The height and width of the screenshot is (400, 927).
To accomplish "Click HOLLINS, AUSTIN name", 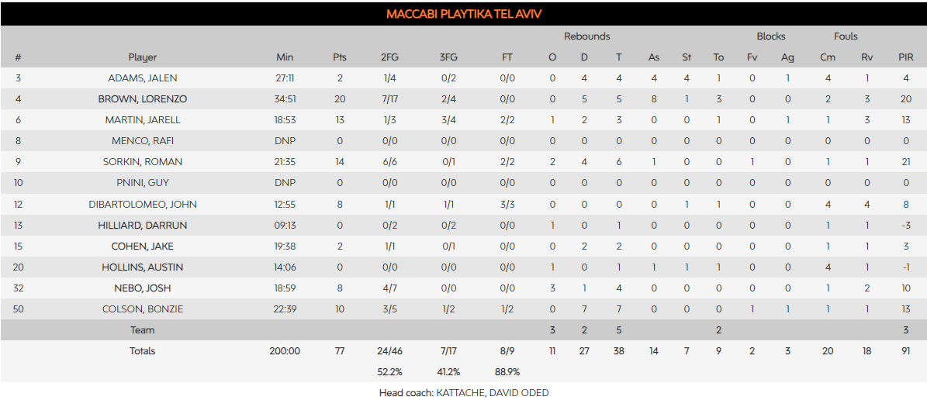I will coord(142,267).
